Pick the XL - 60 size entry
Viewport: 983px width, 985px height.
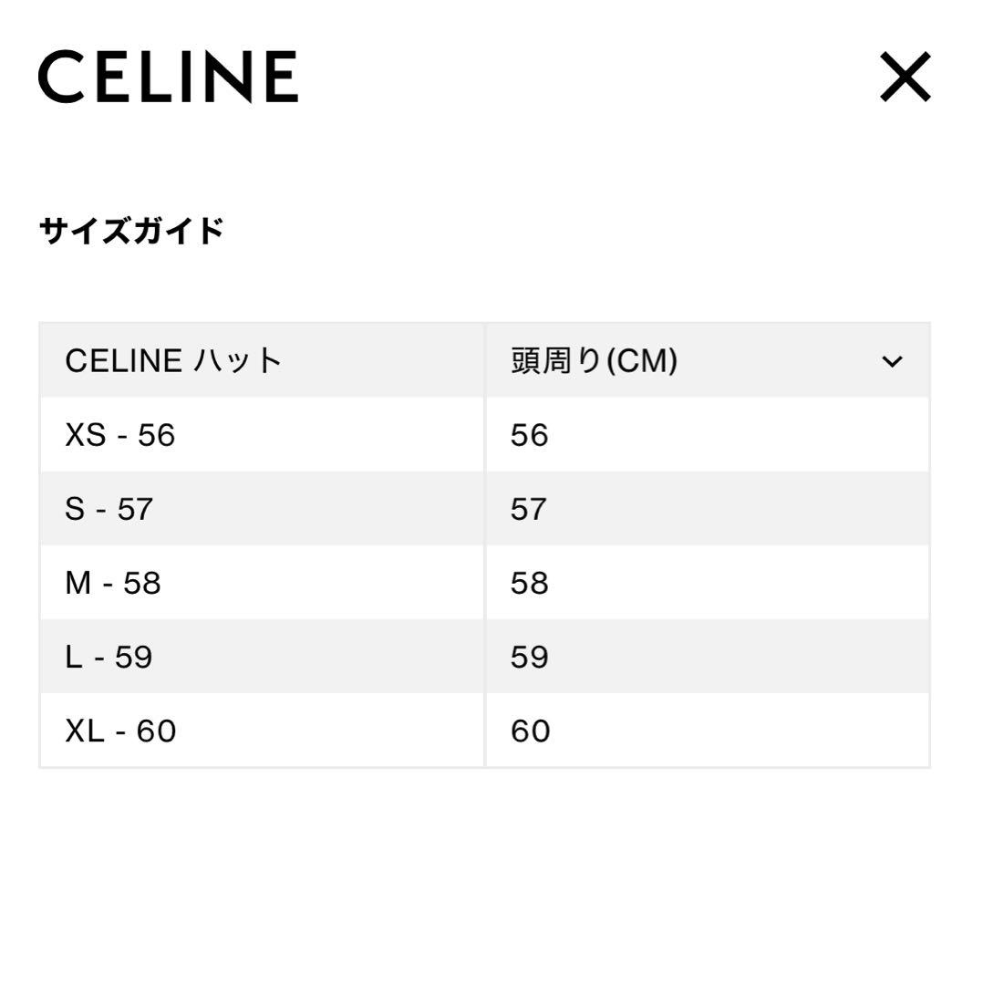tap(119, 730)
